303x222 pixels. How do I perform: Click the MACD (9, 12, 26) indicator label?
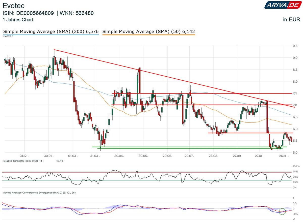39,193
